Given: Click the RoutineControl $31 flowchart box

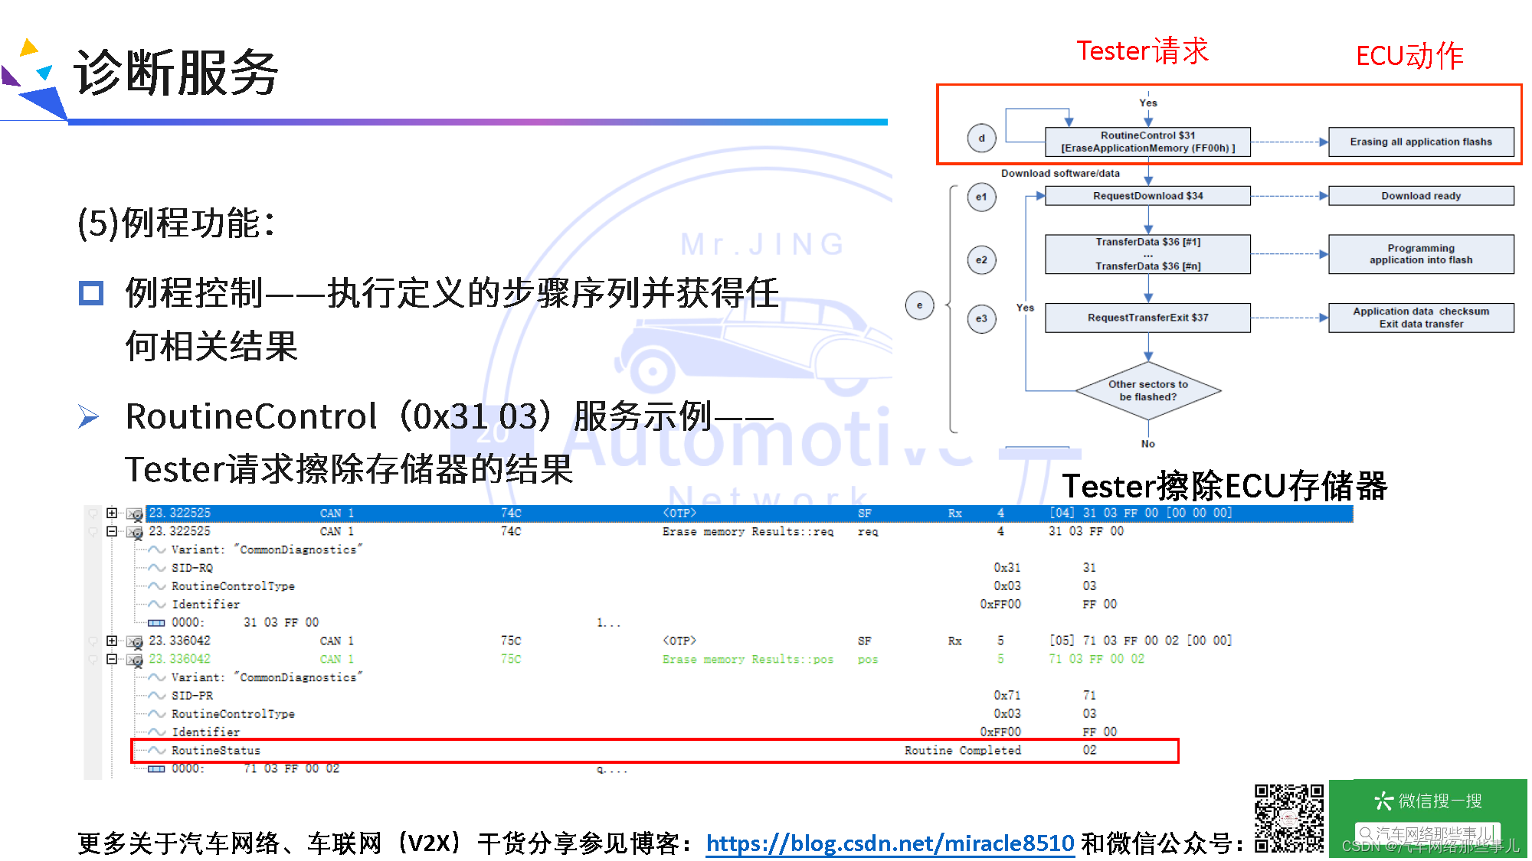Looking at the screenshot, I should (1147, 142).
